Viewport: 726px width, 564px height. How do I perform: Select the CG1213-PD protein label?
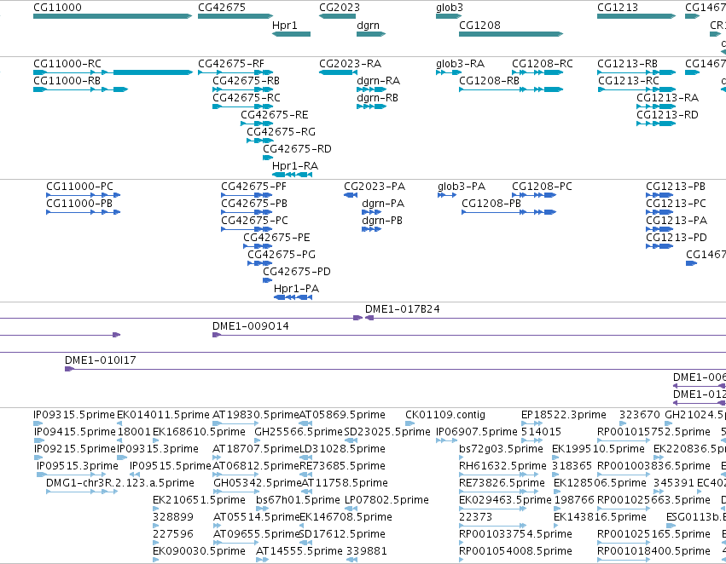(x=677, y=238)
